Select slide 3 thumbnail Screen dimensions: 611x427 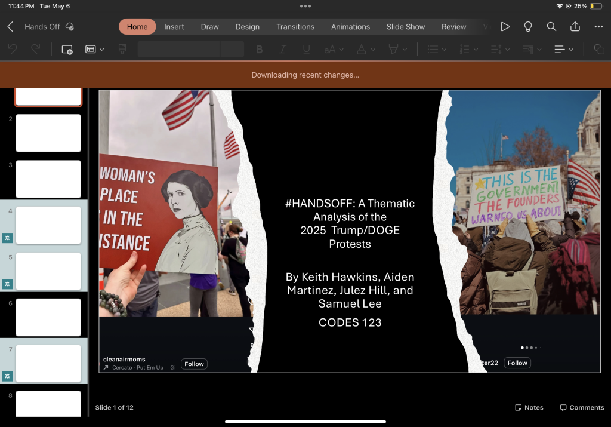tap(48, 179)
